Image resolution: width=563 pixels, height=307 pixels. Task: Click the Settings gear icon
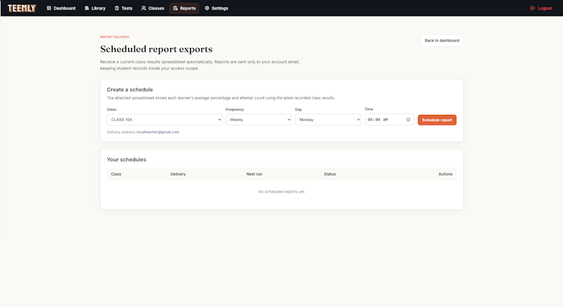(x=207, y=8)
